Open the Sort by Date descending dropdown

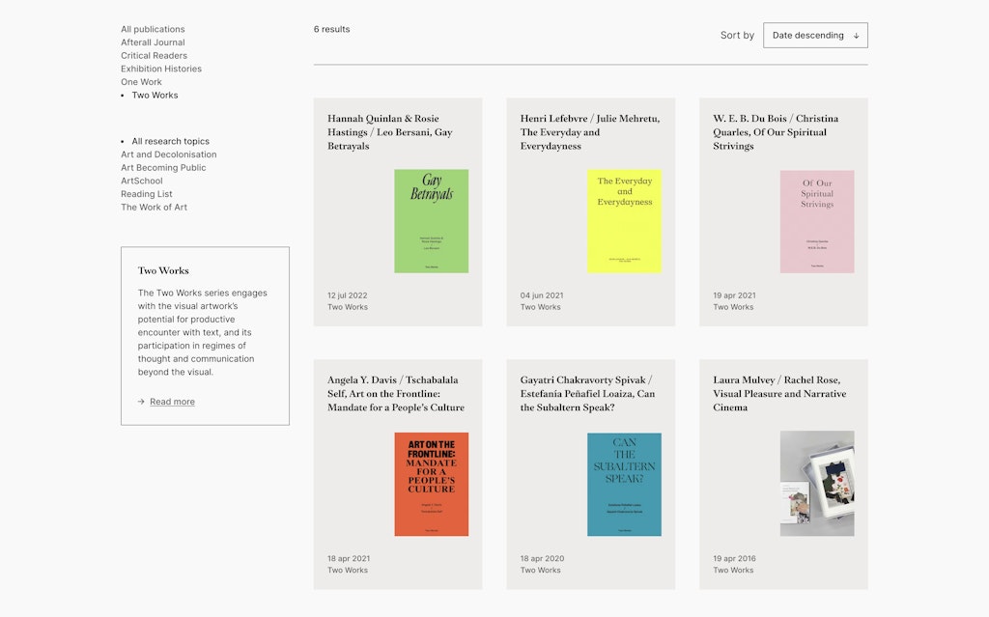[814, 36]
